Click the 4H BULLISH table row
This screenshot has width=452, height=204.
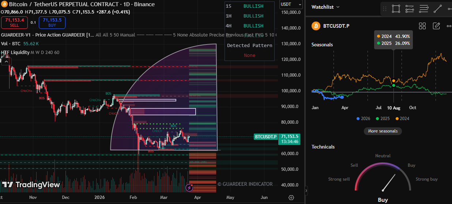coord(249,26)
